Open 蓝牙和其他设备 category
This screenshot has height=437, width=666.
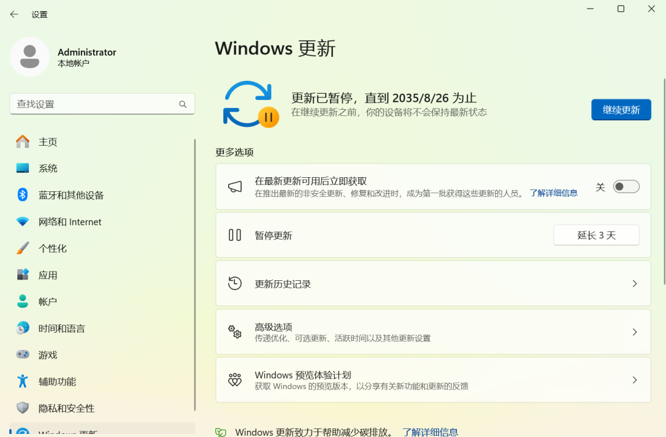point(102,194)
